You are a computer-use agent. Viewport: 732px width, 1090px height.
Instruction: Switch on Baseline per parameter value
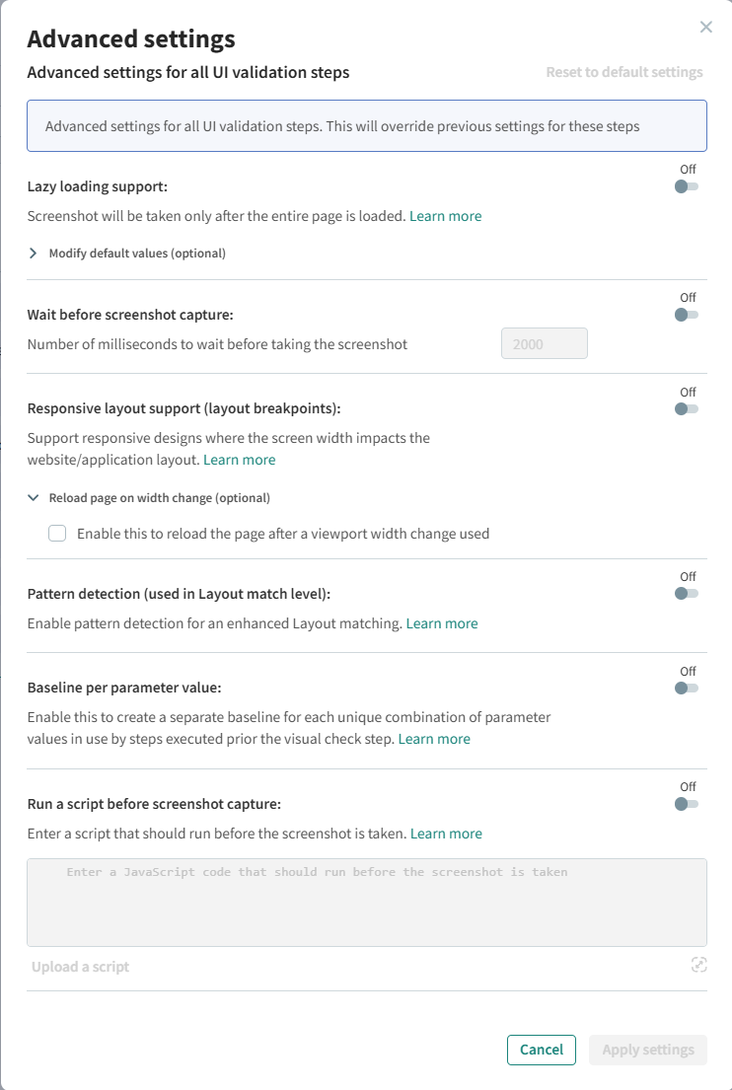click(x=687, y=688)
